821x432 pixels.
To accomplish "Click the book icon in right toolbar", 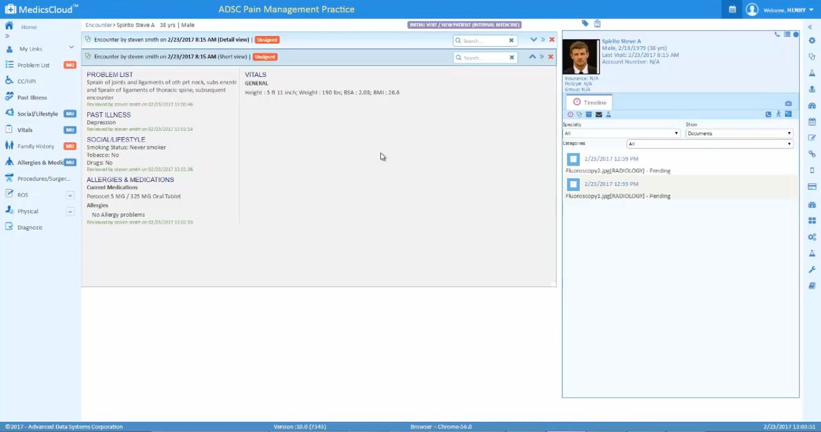I will click(812, 286).
